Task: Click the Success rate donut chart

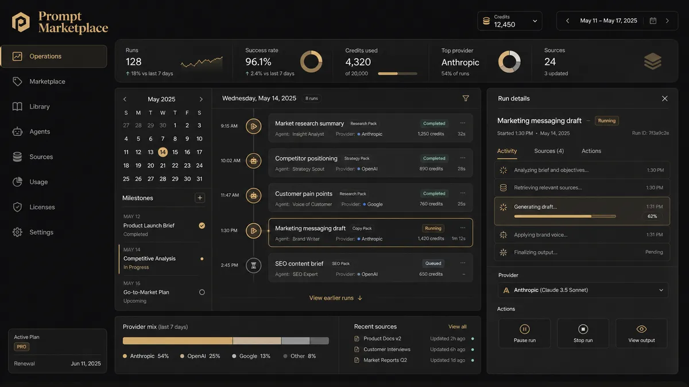Action: tap(311, 61)
